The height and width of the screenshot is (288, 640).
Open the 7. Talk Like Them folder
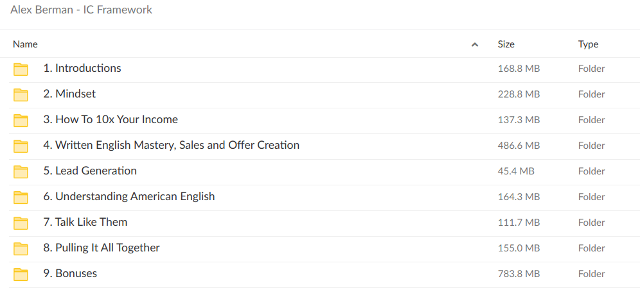85,222
